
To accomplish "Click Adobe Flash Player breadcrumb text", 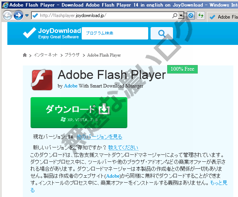I will 104,55.
